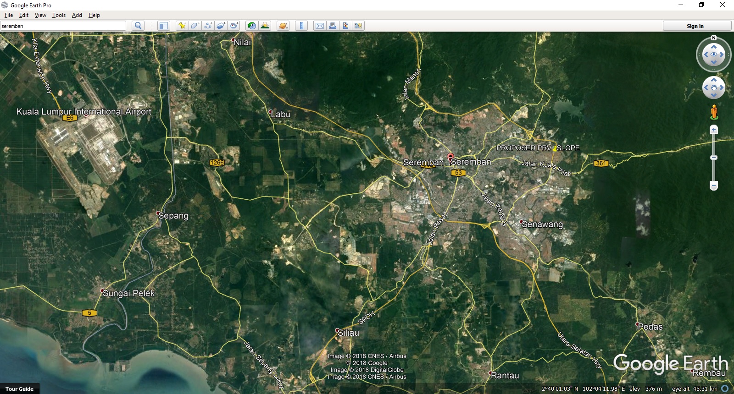Screen dimensions: 734x394
Task: Click the E6 highway shield
Action: [x=70, y=118]
